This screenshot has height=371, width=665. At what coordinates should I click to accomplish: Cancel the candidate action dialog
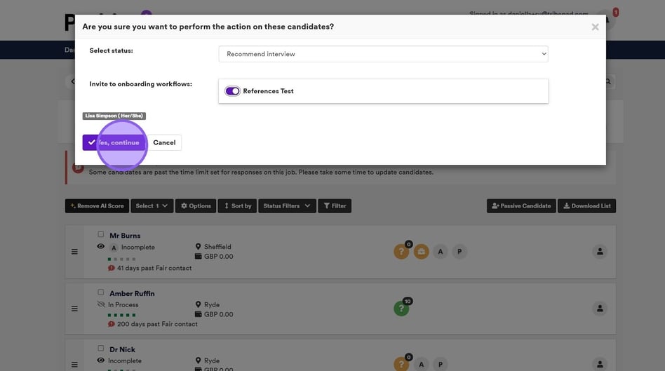(164, 142)
